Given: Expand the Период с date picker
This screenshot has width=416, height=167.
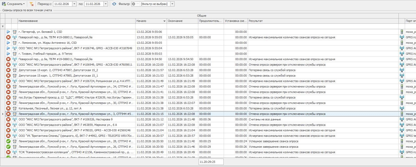Looking at the screenshot, I should tap(74, 4).
